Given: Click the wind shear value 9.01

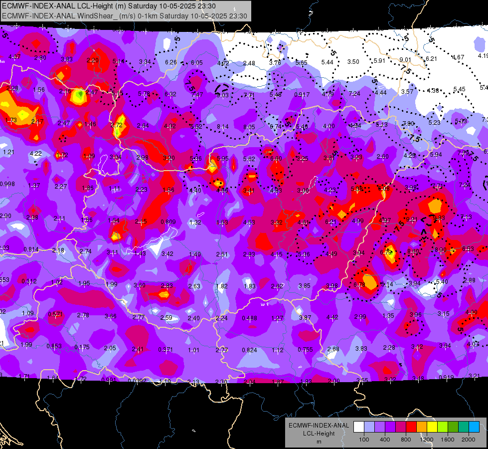Looking at the screenshot, I should coord(405,60).
